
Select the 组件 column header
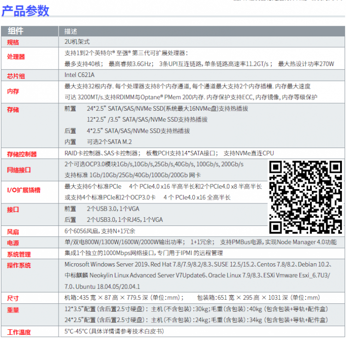(x=16, y=31)
